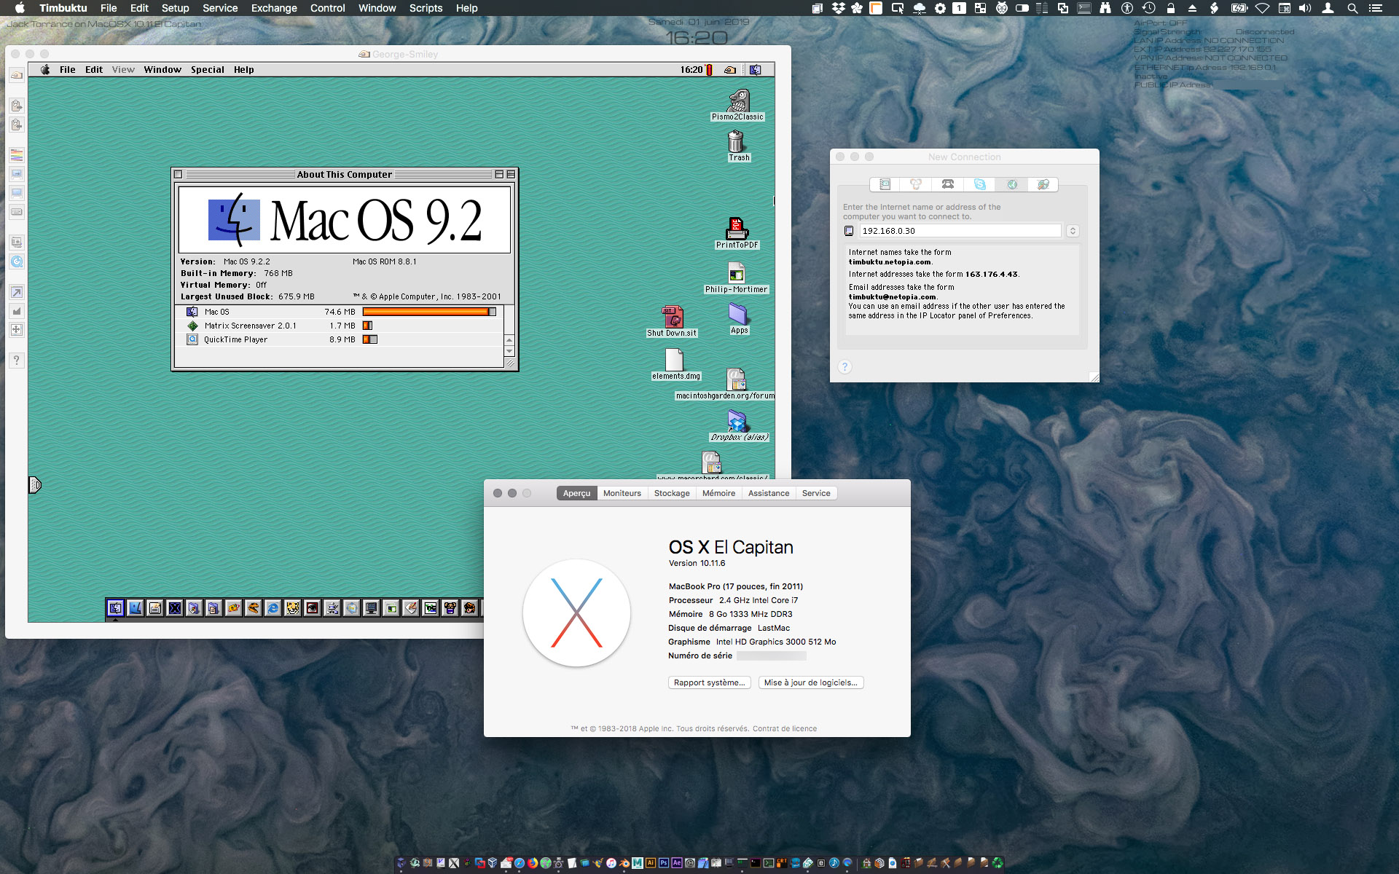Screen dimensions: 1399x874
Task: Click the Mac OS memory usage bar
Action: (x=429, y=312)
